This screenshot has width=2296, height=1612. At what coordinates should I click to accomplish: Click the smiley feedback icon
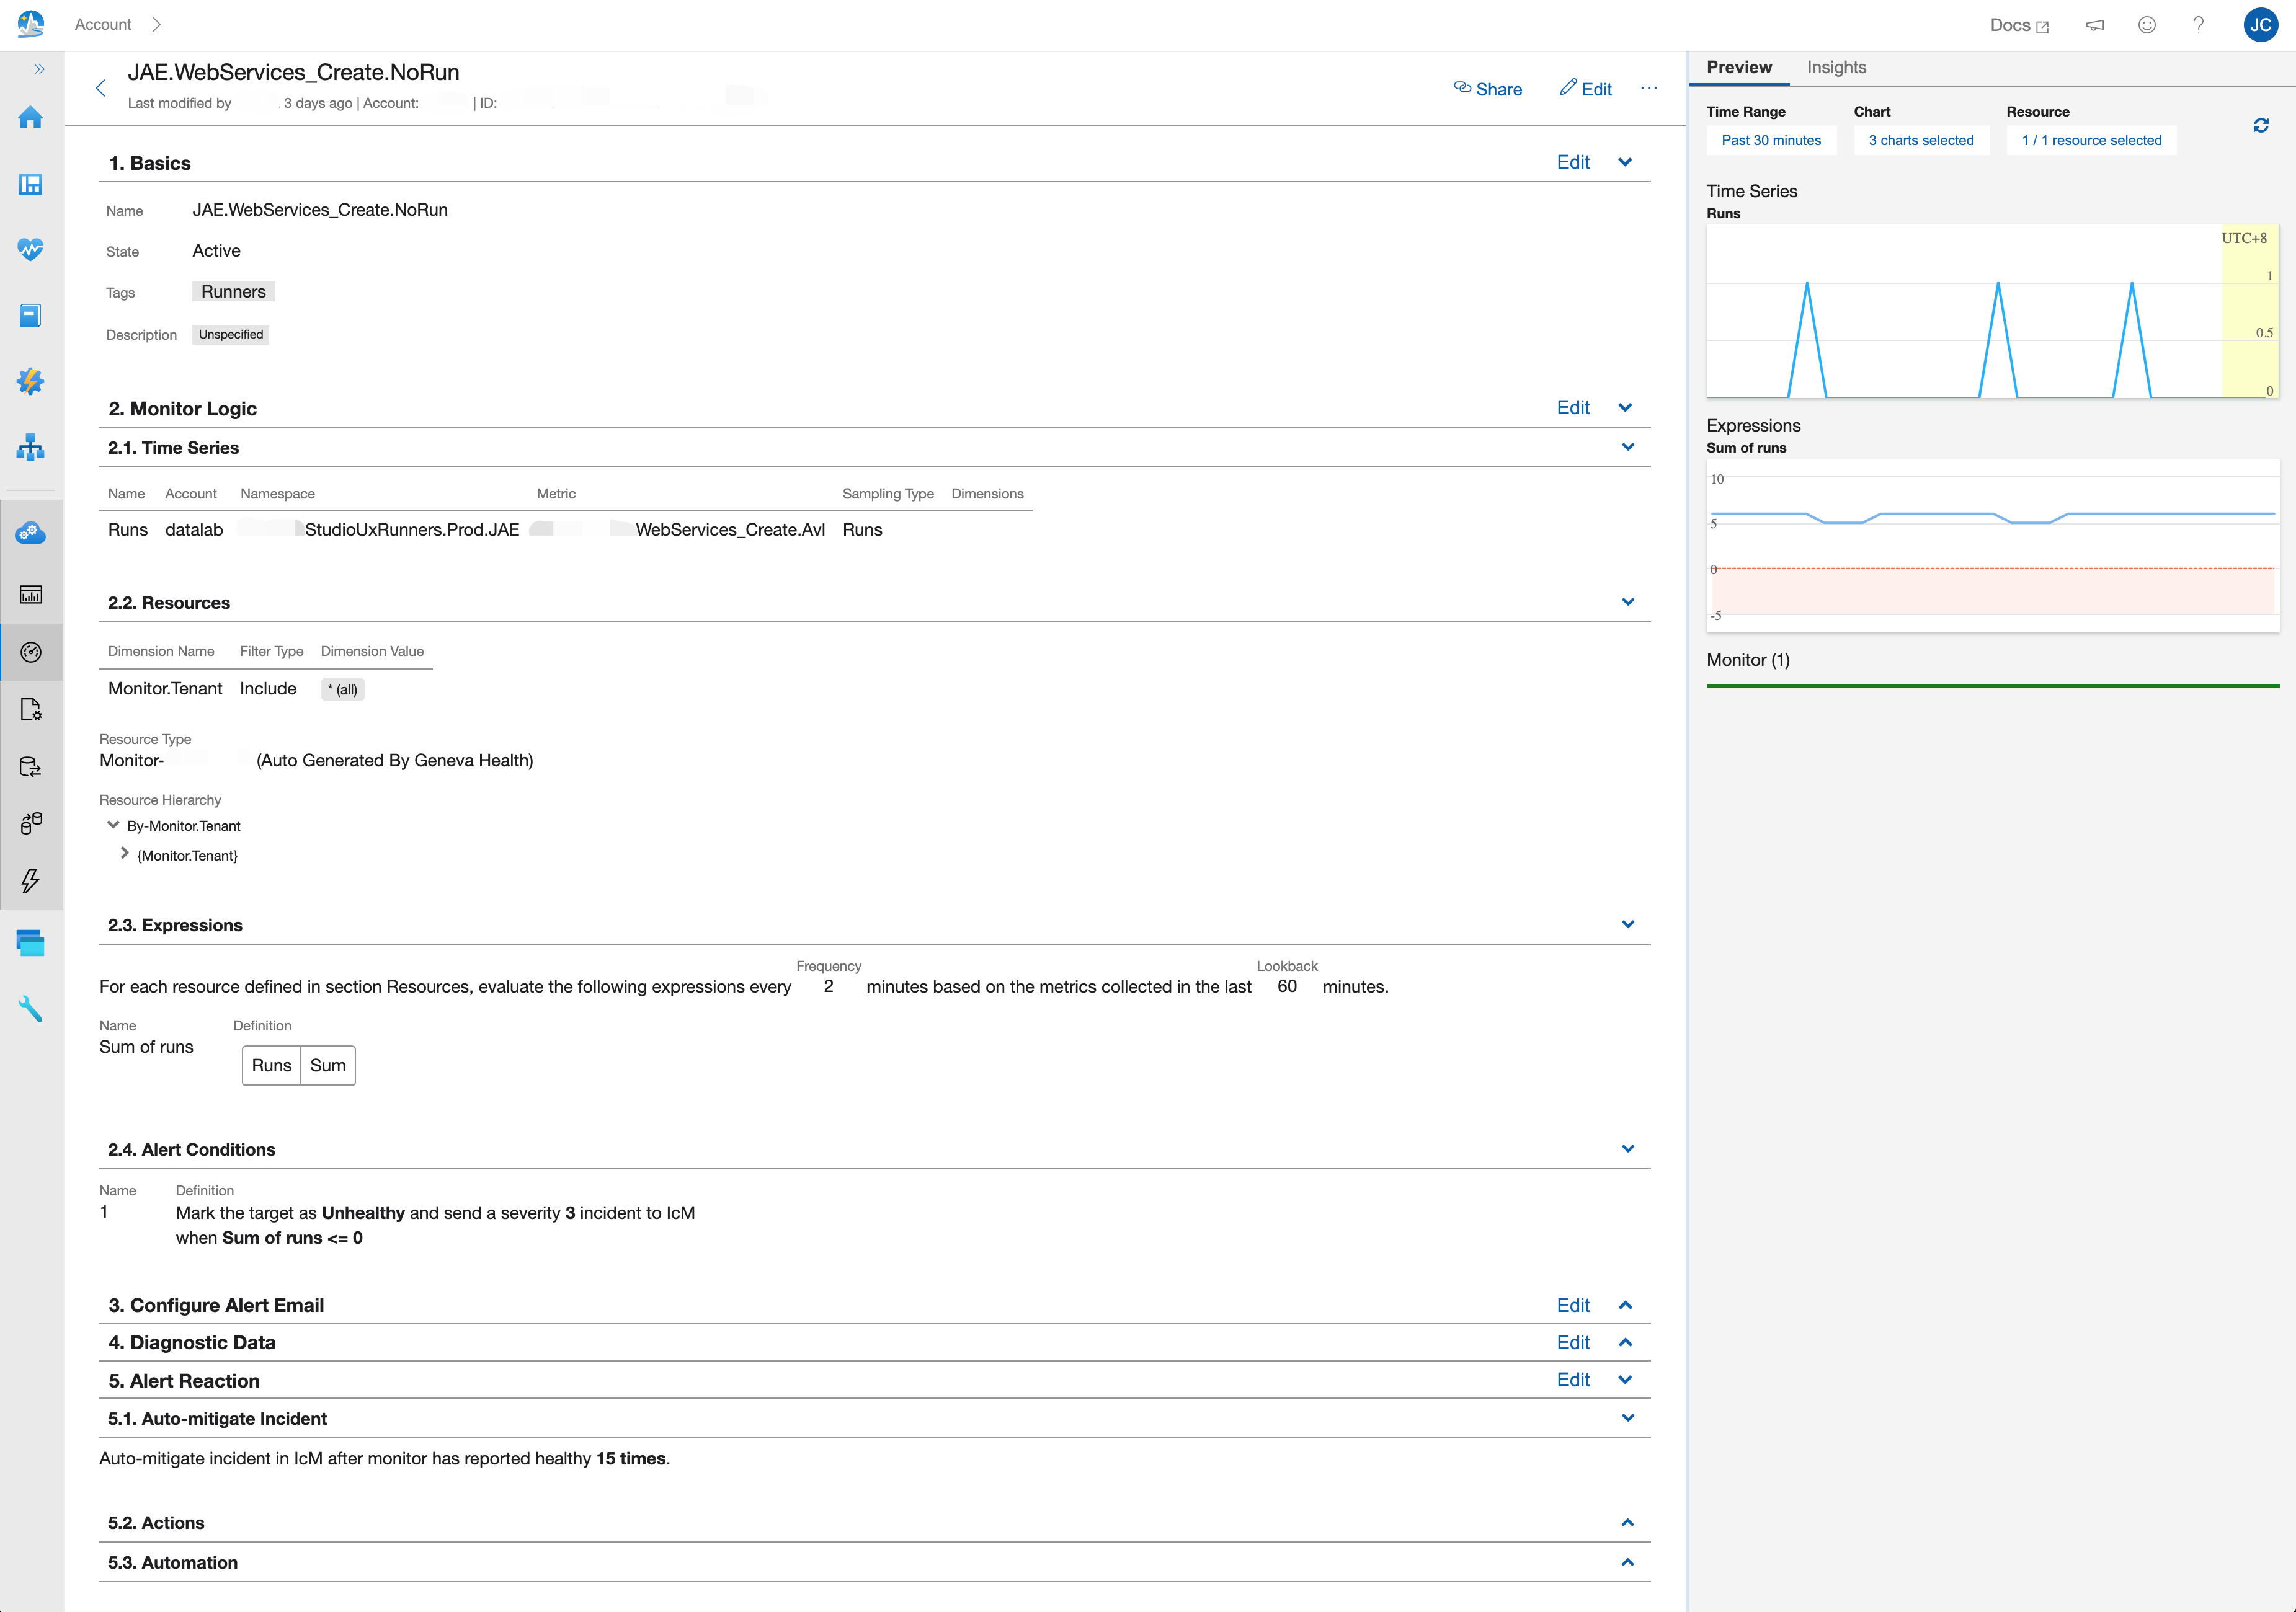[2146, 25]
